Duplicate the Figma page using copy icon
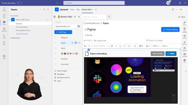 click(76, 43)
